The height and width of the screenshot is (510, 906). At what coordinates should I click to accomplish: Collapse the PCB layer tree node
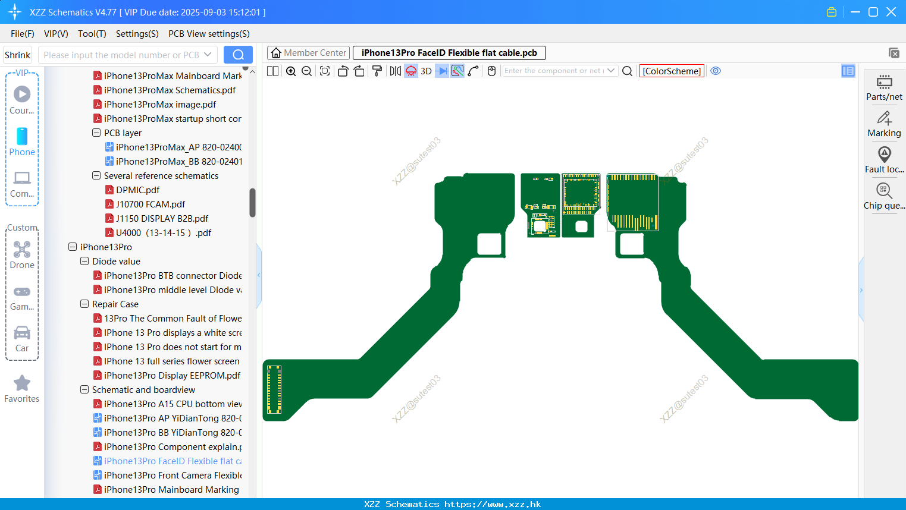(x=96, y=133)
